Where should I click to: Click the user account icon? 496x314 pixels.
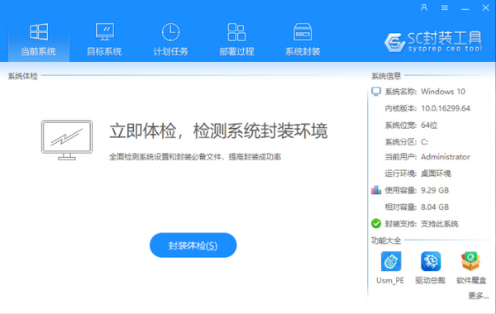pos(424,7)
